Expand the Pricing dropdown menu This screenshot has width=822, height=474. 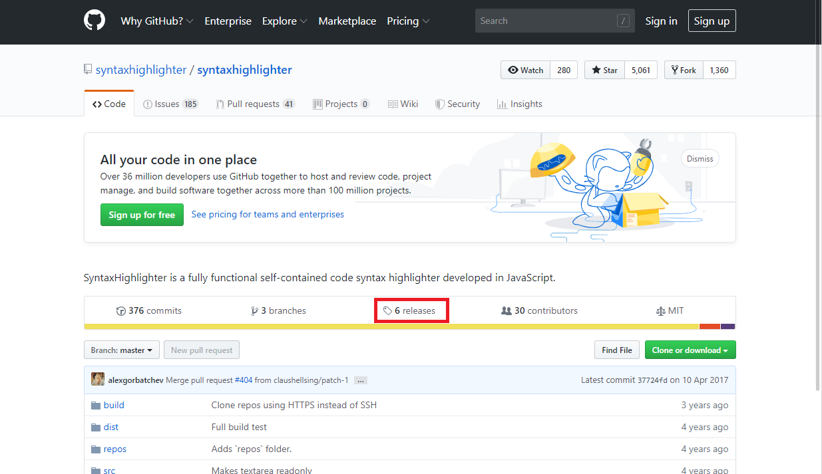coord(409,21)
